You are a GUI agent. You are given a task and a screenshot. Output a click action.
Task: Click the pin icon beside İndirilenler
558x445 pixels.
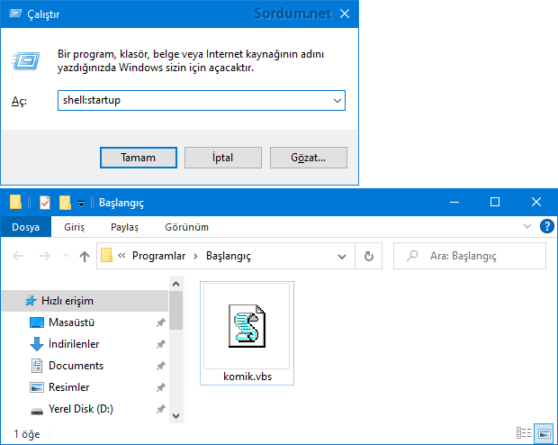pos(161,344)
